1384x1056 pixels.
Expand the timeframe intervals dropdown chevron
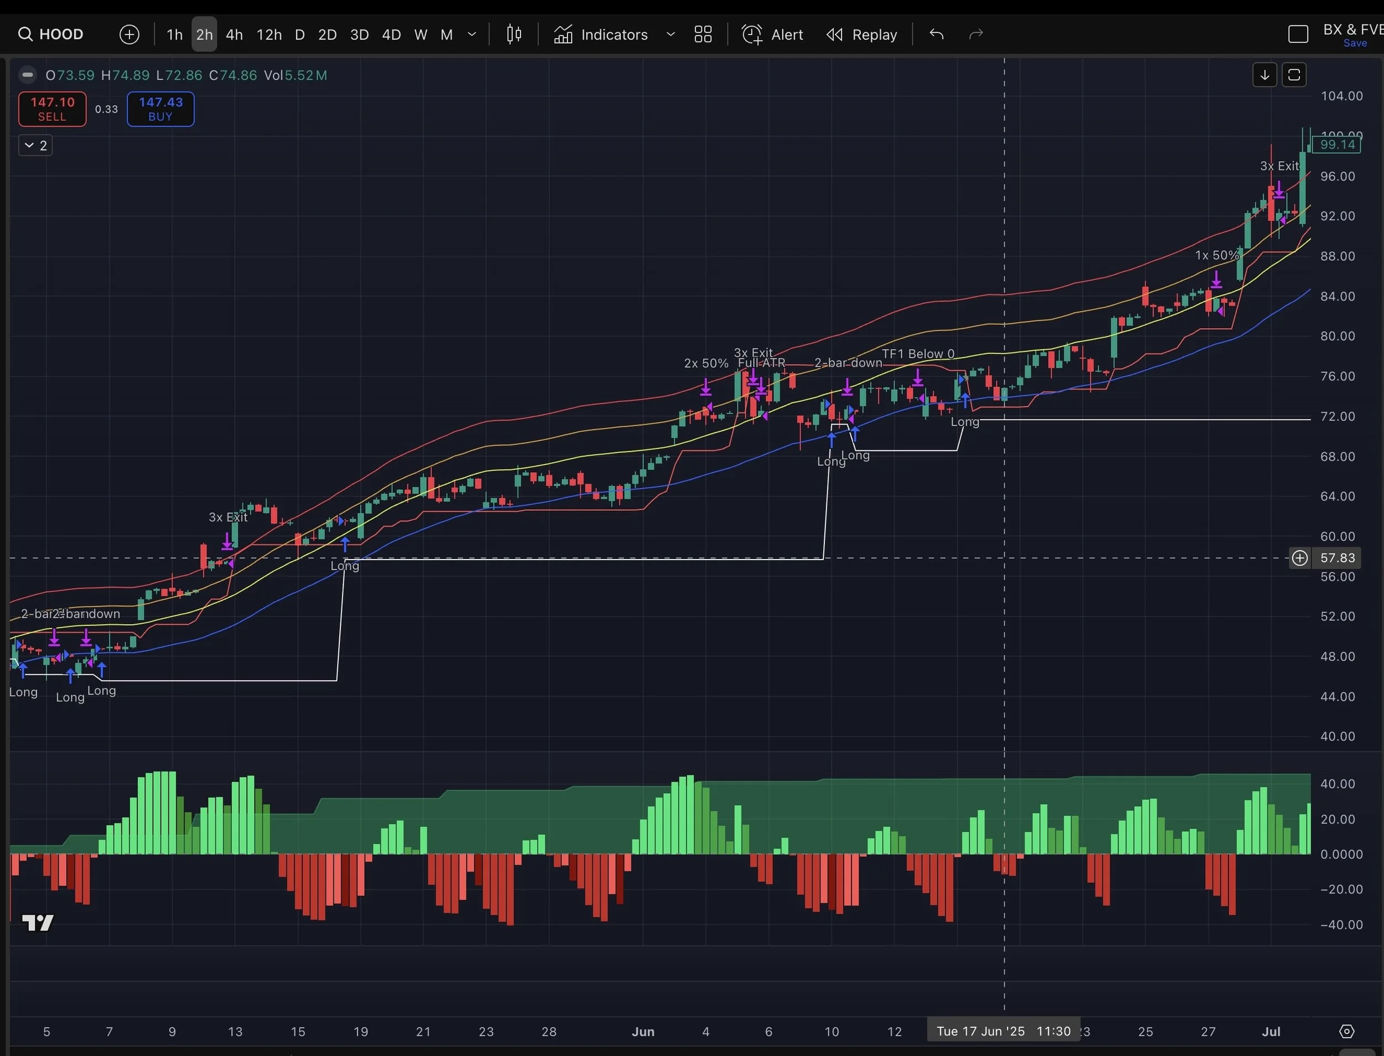coord(472,34)
